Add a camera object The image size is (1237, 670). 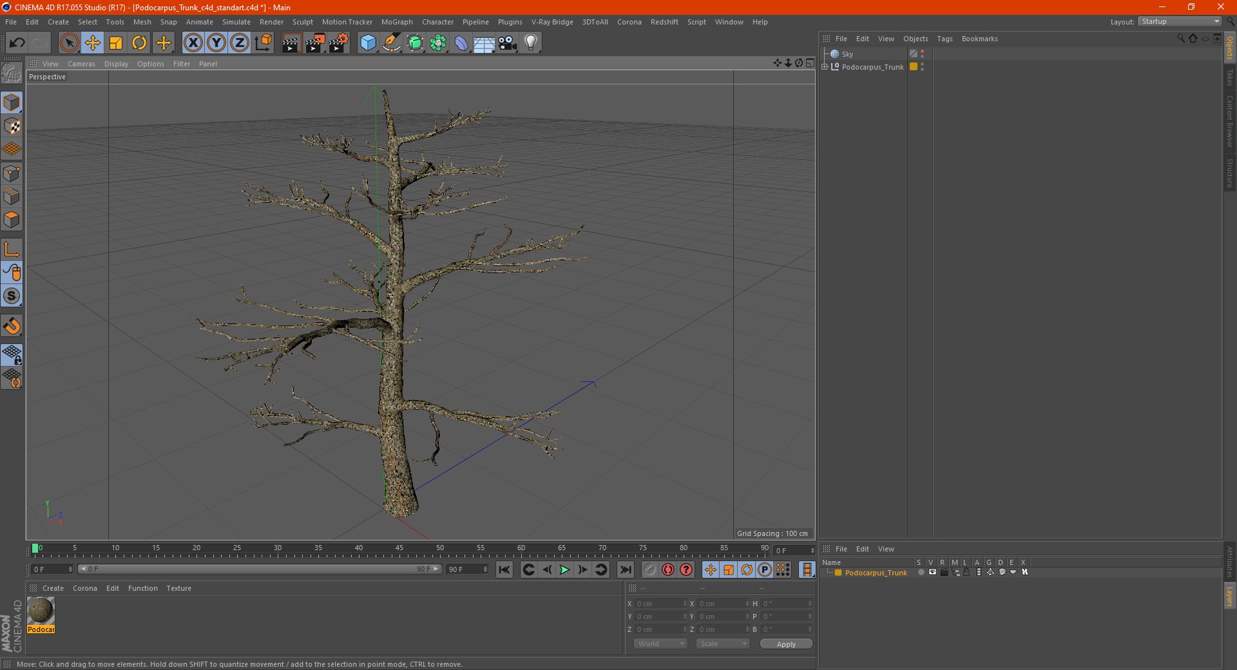(x=508, y=43)
